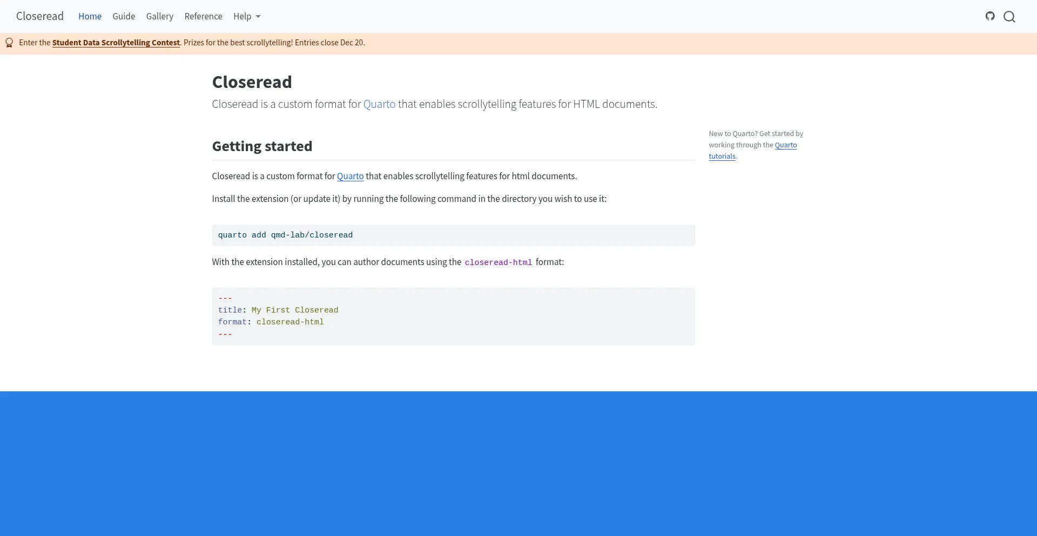Expand the Help dropdown menu
The height and width of the screenshot is (536, 1037).
click(x=247, y=16)
